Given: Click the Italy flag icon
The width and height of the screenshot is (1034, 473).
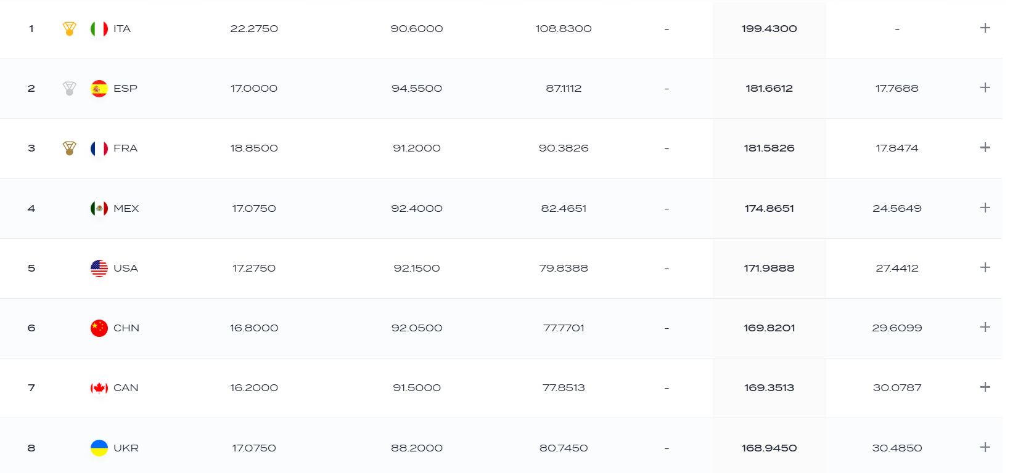Looking at the screenshot, I should click(99, 29).
